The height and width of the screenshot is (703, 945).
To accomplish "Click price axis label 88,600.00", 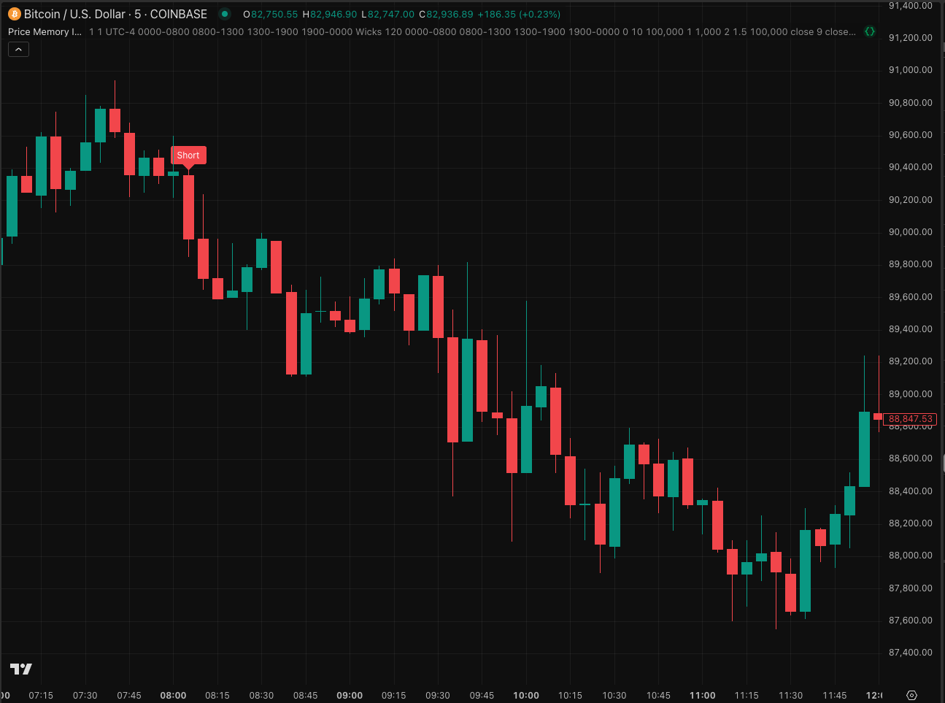I will click(x=910, y=458).
